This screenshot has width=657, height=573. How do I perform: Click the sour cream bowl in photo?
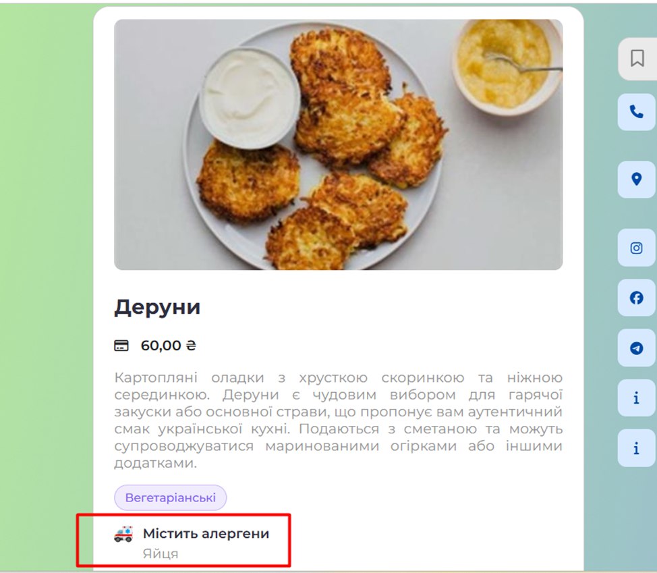pyautogui.click(x=250, y=98)
